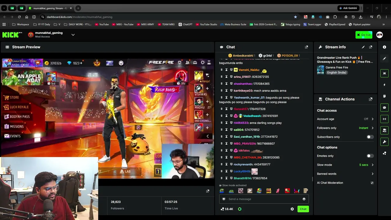Select the munnabhai_gaming Stream browser tab
This screenshot has height=220, width=391.
pyautogui.click(x=49, y=8)
